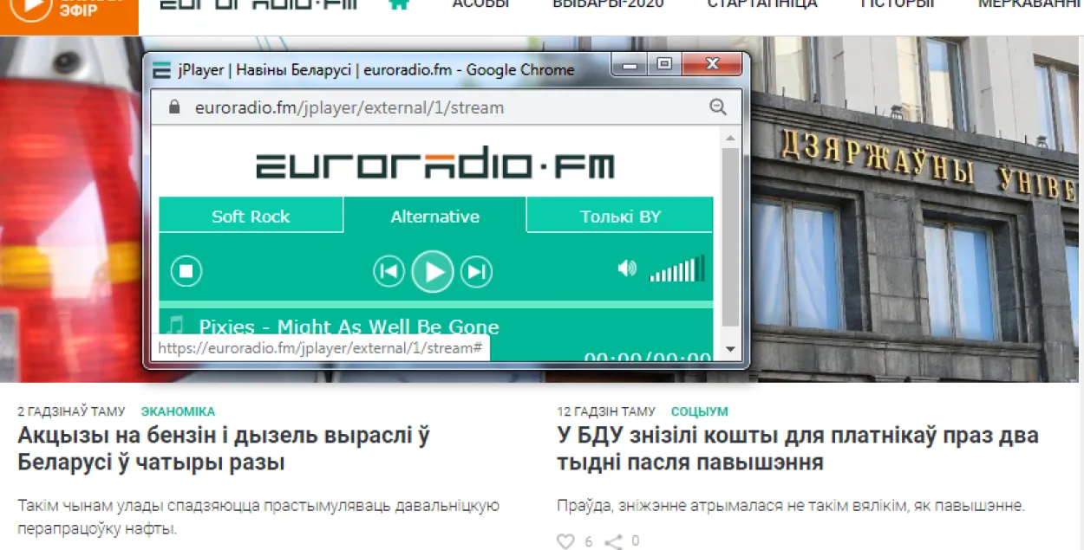The height and width of the screenshot is (550, 1084).
Task: View site info via the lock icon
Action: [174, 107]
